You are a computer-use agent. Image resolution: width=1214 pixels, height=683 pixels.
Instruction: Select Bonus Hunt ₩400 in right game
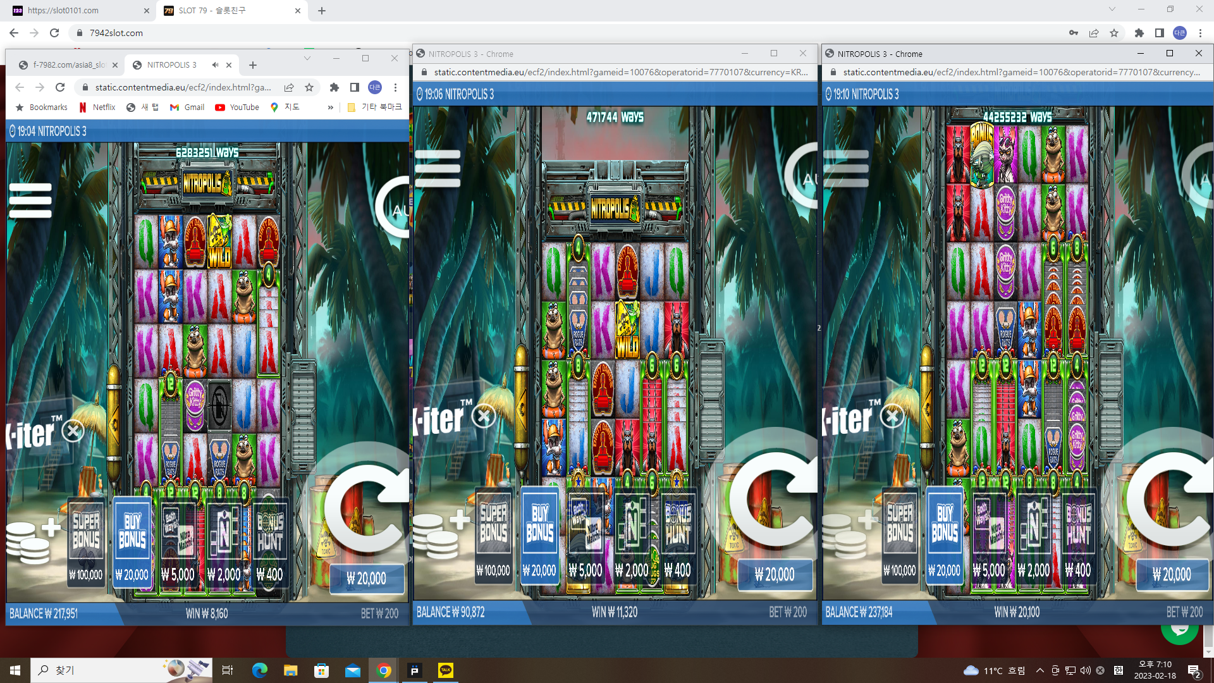coord(1079,536)
